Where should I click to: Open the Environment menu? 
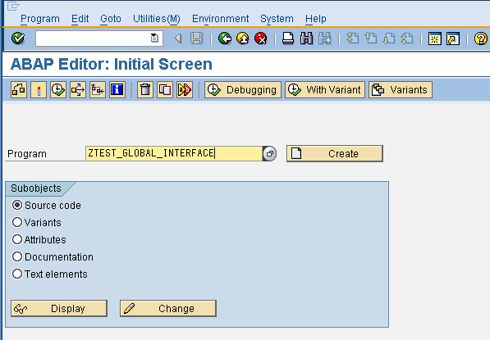220,19
